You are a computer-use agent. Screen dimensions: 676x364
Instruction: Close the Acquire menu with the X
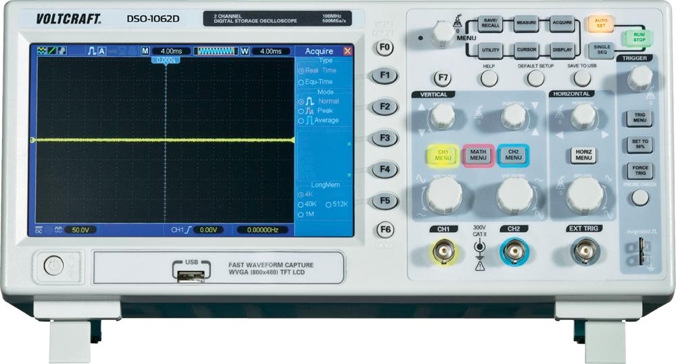347,51
